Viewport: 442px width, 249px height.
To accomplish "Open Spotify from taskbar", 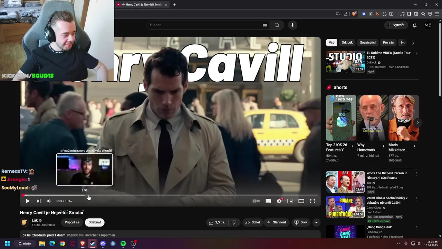I will coord(123,243).
